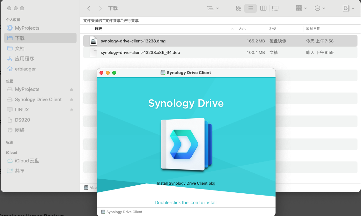Open MyProjects in favorites sidebar

pos(40,28)
